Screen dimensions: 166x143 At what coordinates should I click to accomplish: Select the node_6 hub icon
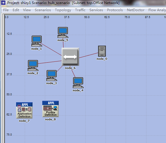click(x=70, y=57)
